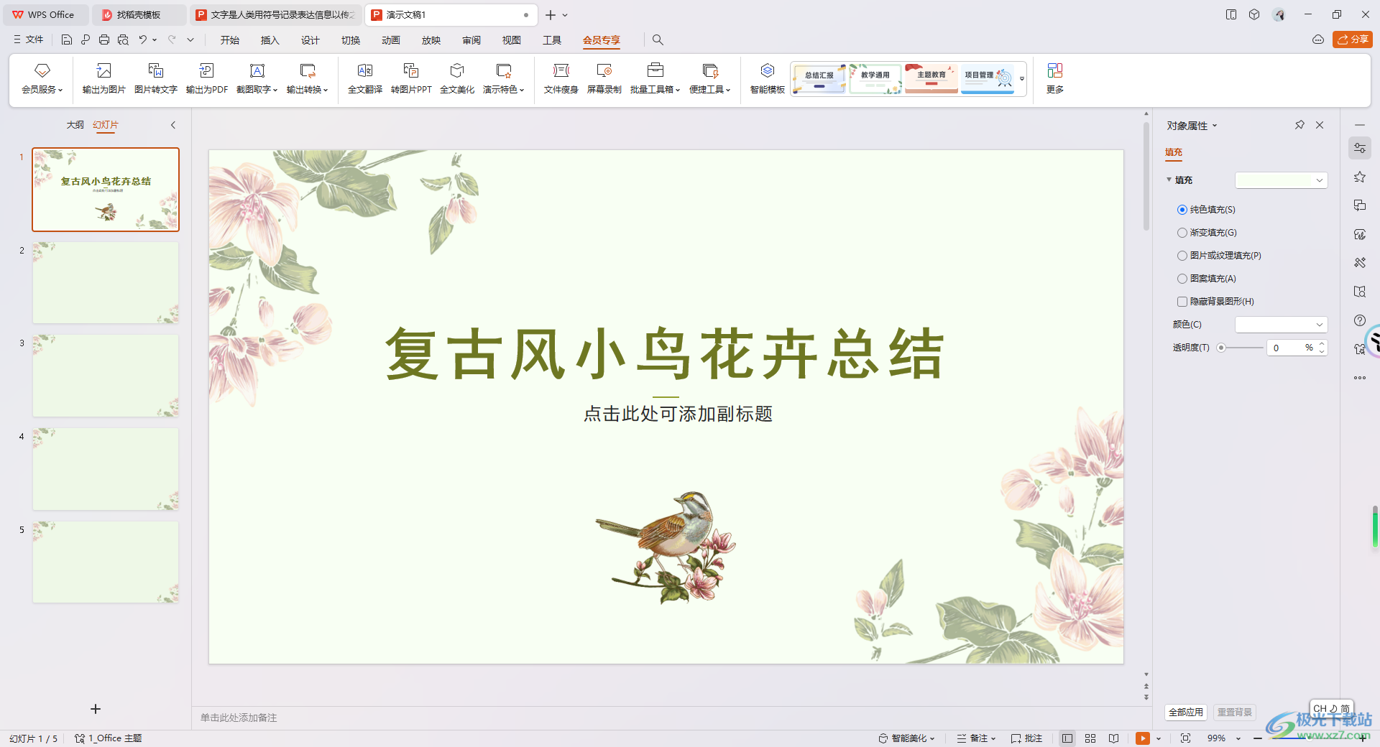Open the help question-mark sidebar icon

click(1360, 320)
